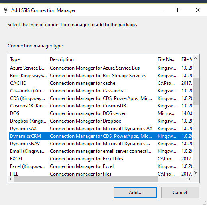Click the horizontal scrollbar right arrow
Screen dimensions: 207x205
point(189,179)
